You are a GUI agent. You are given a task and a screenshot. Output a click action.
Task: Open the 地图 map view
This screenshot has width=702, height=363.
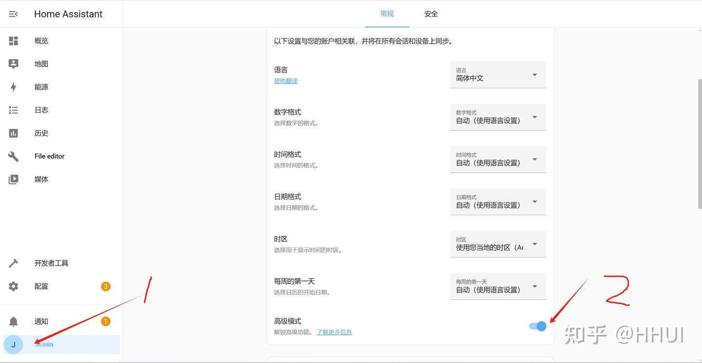tap(41, 63)
